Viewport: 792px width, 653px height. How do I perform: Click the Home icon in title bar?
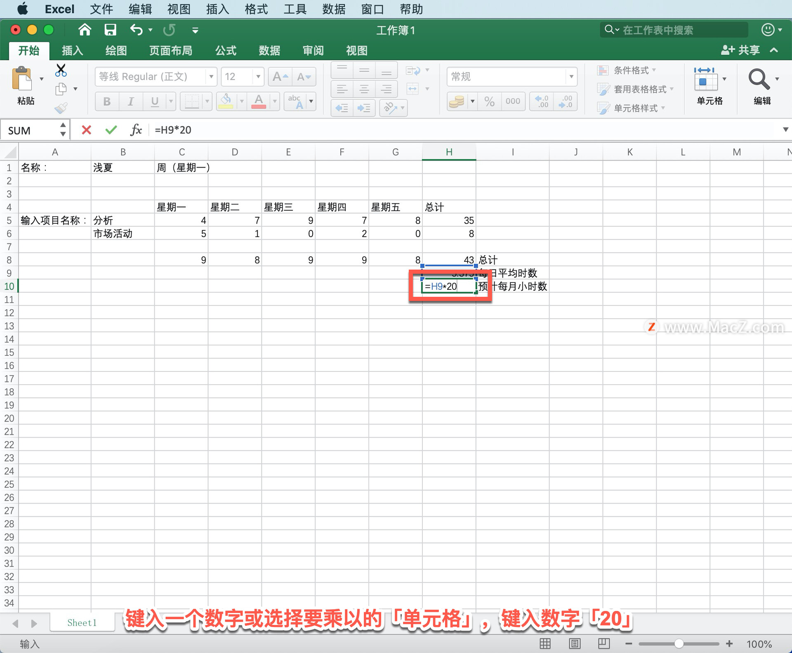coord(85,30)
